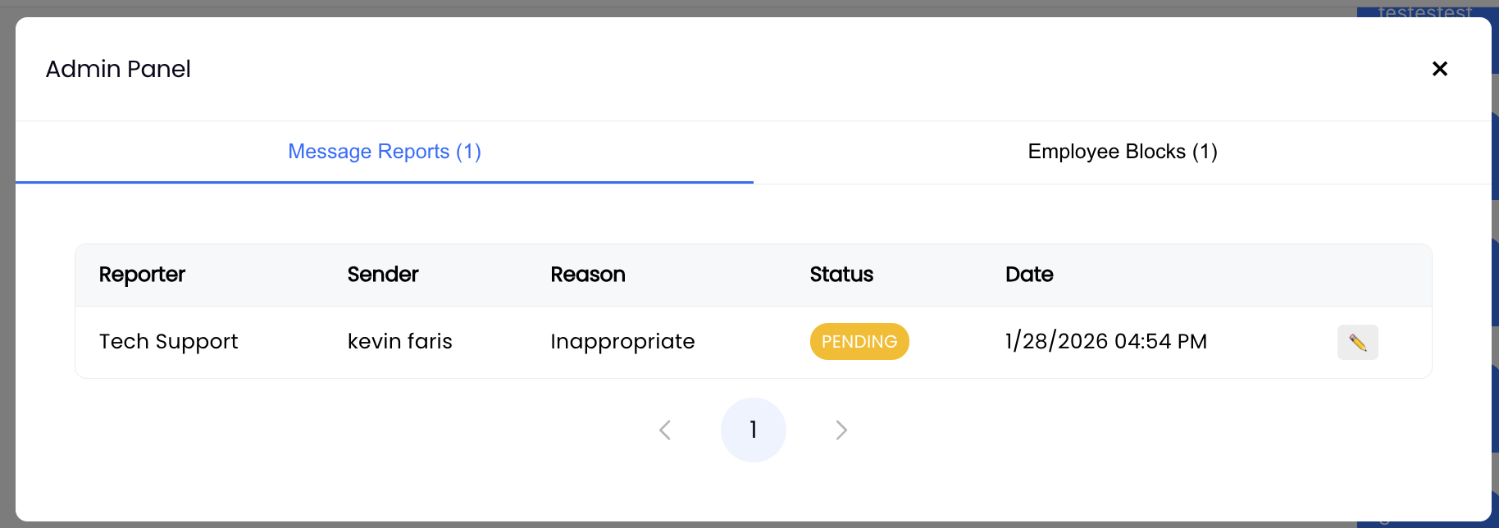Viewport: 1499px width, 528px height.
Task: Close the Admin Panel dialog
Action: [1439, 69]
